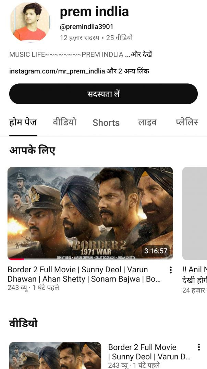This screenshot has width=207, height=369.
Task: Click the red watch-progress bar on featured thumbnail
Action: click(x=16, y=259)
